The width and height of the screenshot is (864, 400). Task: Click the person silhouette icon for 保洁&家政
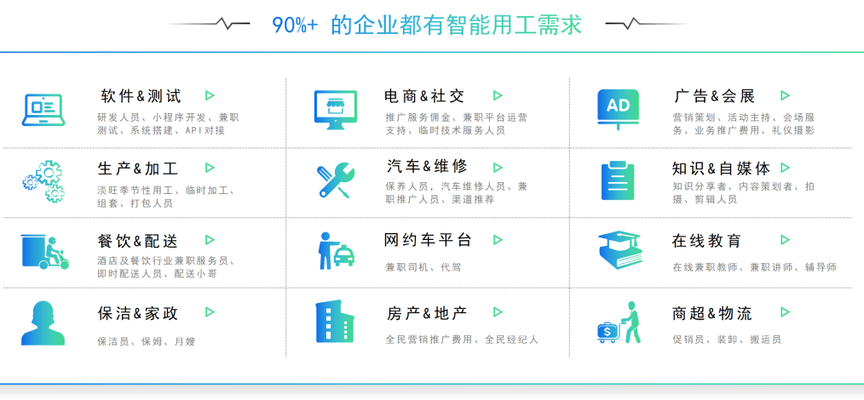point(43,323)
